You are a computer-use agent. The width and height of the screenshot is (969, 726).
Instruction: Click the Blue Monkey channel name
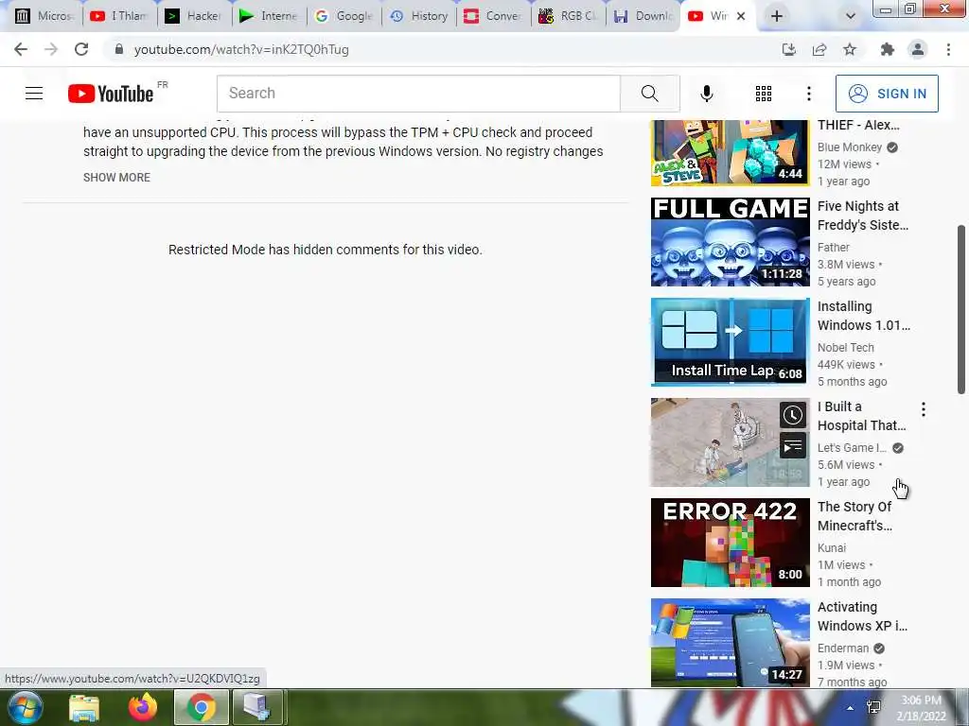click(x=850, y=147)
